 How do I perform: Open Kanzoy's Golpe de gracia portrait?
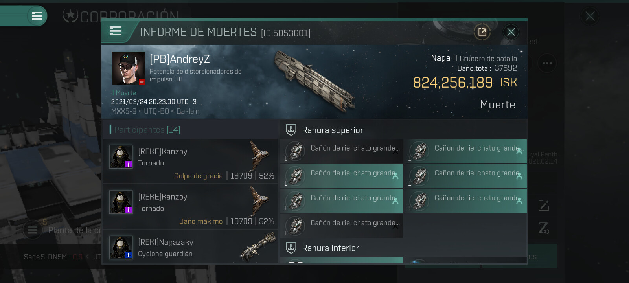[x=121, y=157]
